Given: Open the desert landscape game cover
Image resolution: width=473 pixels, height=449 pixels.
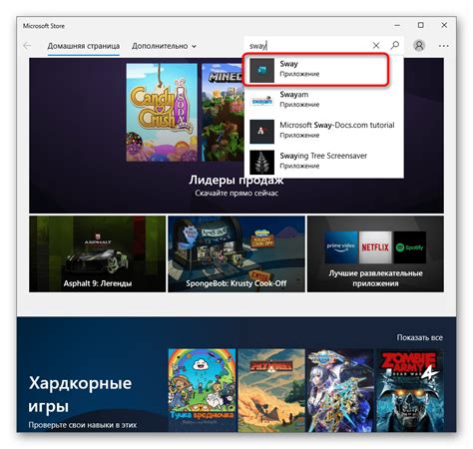Looking at the screenshot, I should [271, 390].
